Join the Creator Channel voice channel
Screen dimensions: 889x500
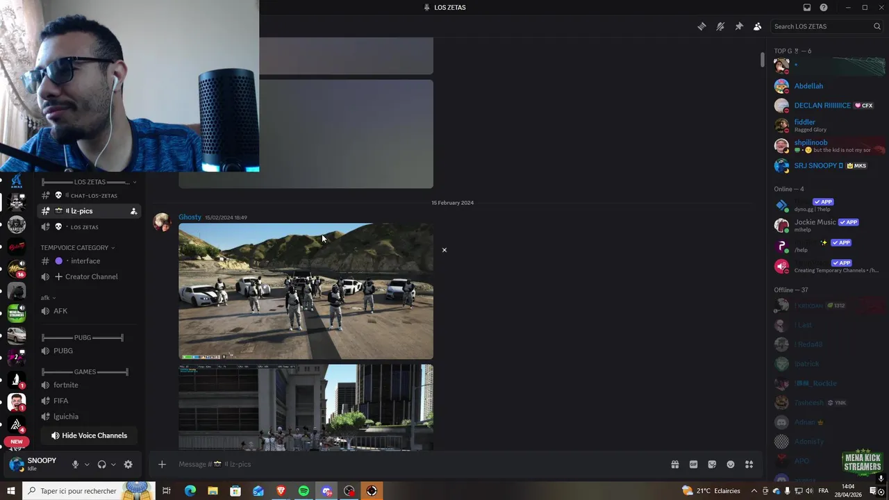tap(89, 276)
